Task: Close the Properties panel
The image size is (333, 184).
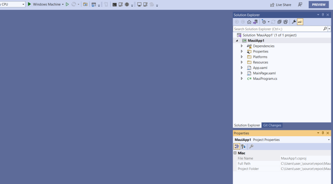Action: coord(328,133)
